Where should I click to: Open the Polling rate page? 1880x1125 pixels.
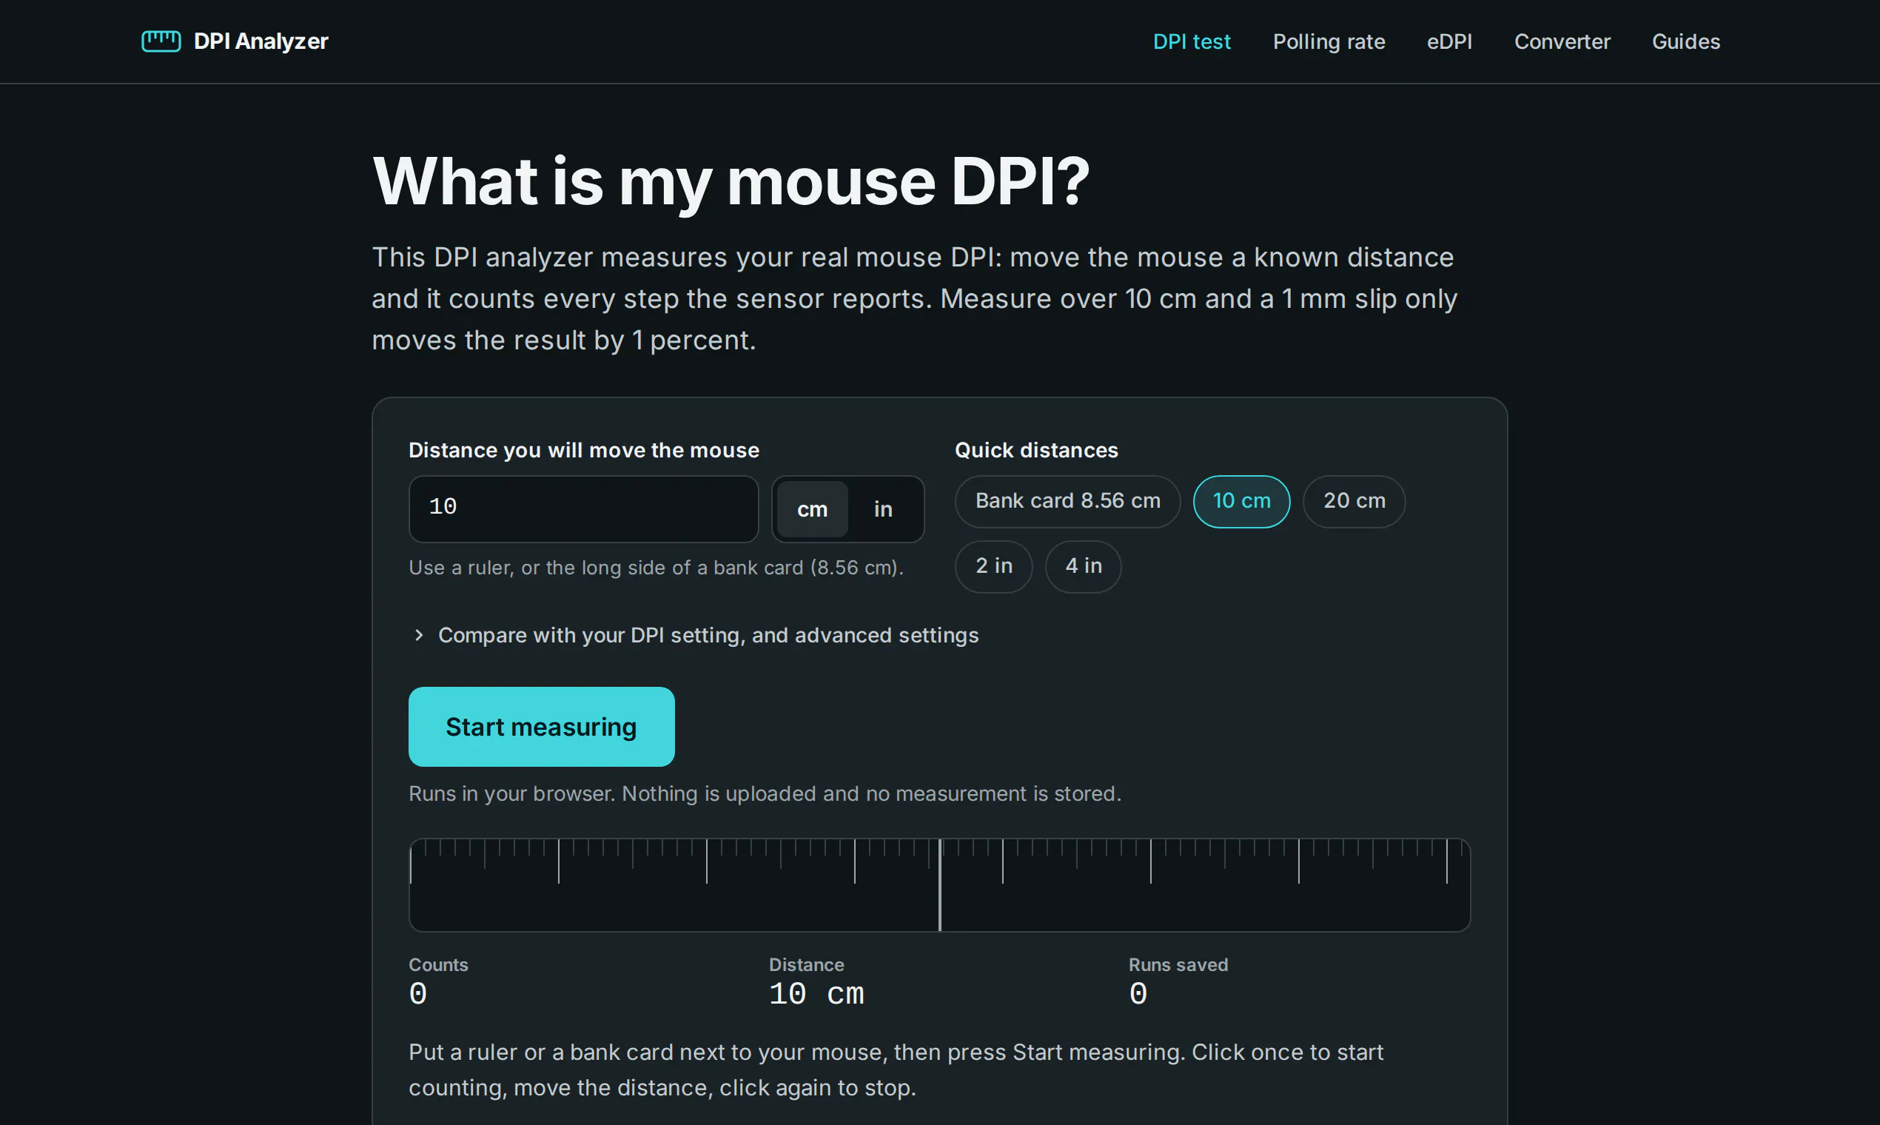(1329, 41)
